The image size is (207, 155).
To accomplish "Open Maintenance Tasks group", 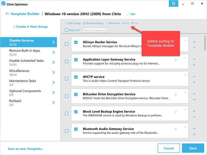I will click(x=28, y=82).
